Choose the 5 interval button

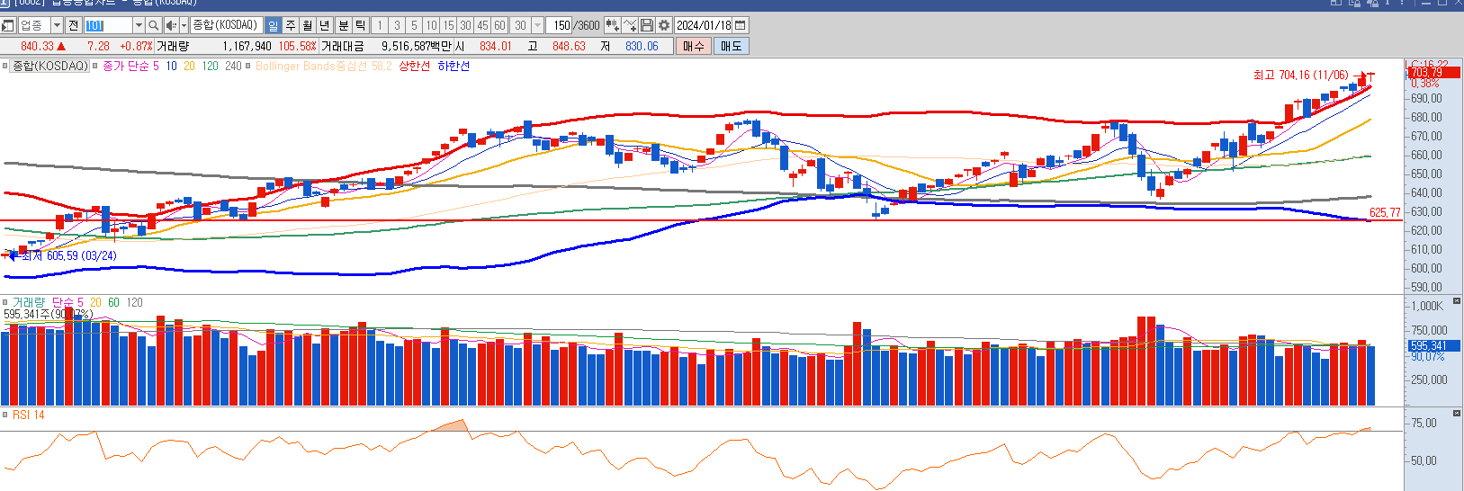pyautogui.click(x=414, y=25)
